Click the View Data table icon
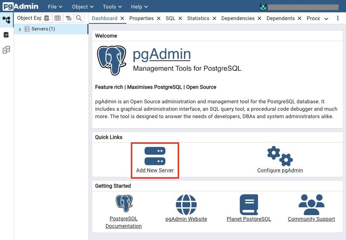This screenshot has height=240, width=346. (57, 18)
